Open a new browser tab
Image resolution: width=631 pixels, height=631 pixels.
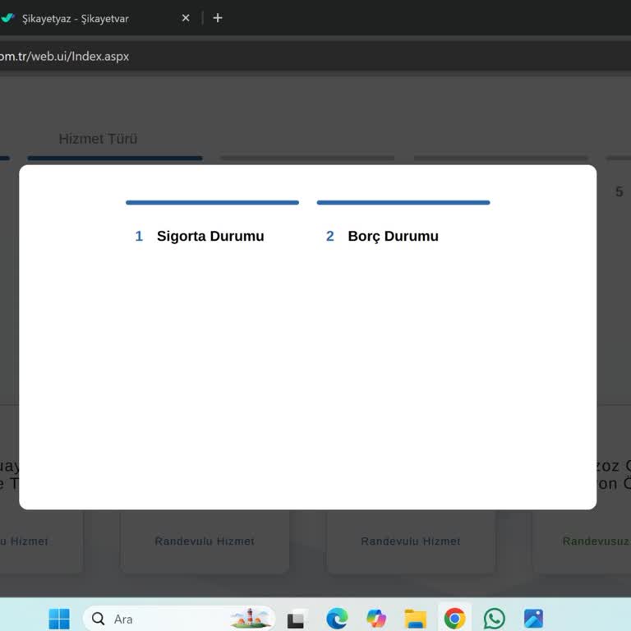pos(218,18)
